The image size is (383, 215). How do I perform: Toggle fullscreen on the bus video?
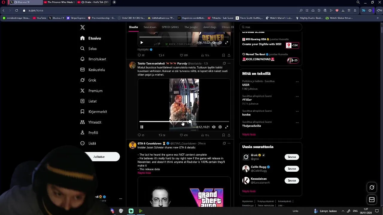[227, 127]
